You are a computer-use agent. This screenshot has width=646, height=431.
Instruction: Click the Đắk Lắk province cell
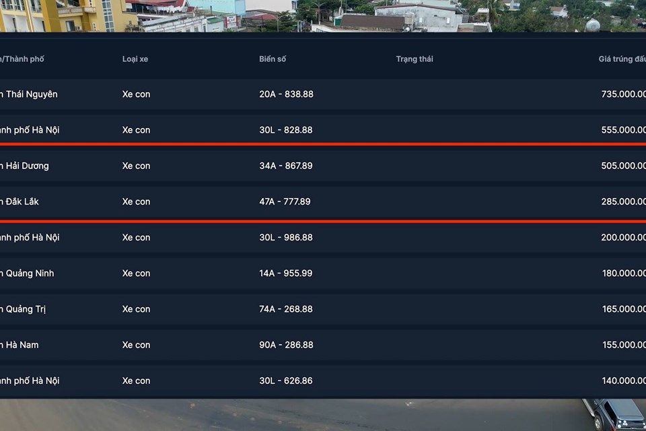pos(20,201)
